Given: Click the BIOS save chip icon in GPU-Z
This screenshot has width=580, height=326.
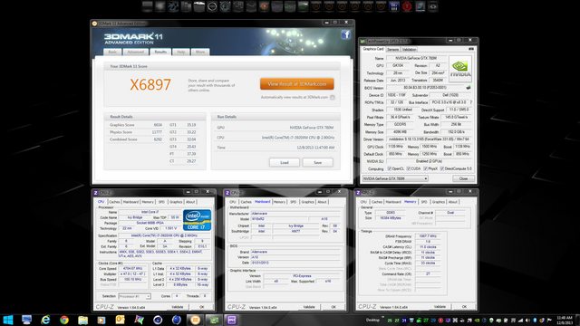Looking at the screenshot, I should coord(469,88).
